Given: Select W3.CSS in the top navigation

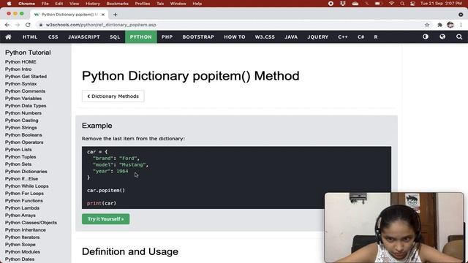Looking at the screenshot, I should pyautogui.click(x=265, y=37).
